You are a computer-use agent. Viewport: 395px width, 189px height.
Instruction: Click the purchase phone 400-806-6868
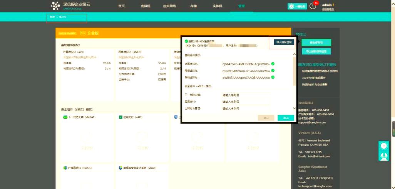325,114
